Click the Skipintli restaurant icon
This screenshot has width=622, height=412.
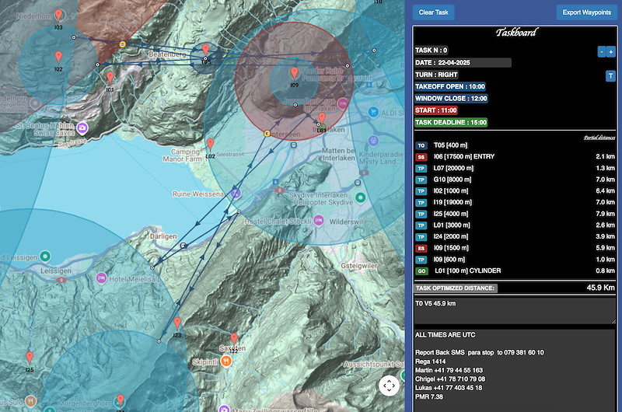(226, 361)
